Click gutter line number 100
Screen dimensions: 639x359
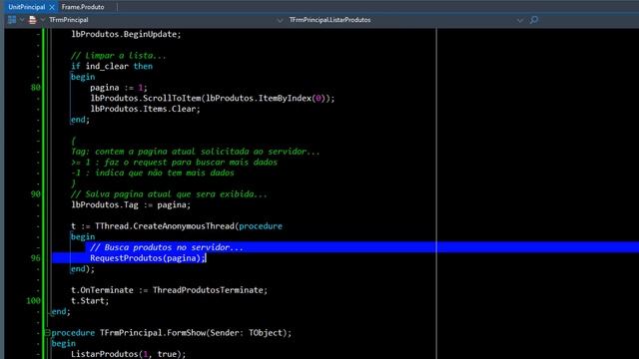33,300
